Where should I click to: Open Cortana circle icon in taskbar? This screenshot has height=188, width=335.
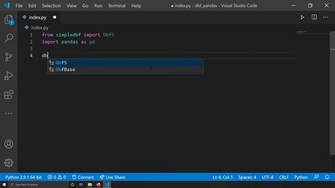[72, 184]
